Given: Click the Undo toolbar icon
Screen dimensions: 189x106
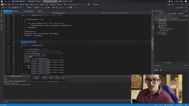Looking at the screenshot, I should click(x=20, y=7).
